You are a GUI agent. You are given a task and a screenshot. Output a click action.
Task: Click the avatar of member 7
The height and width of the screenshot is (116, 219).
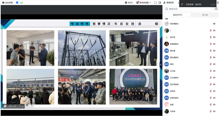click(166, 30)
